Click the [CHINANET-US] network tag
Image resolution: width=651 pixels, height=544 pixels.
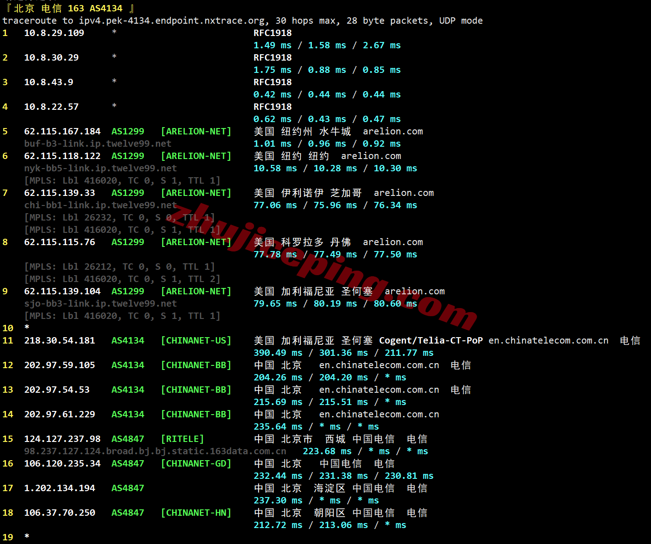pos(196,340)
